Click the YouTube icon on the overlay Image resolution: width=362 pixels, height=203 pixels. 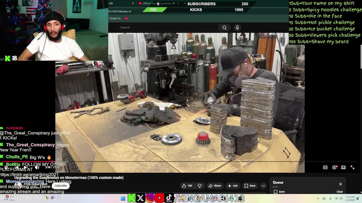pos(160,198)
